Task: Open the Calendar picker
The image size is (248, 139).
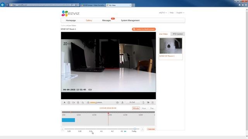Action: (x=151, y=129)
